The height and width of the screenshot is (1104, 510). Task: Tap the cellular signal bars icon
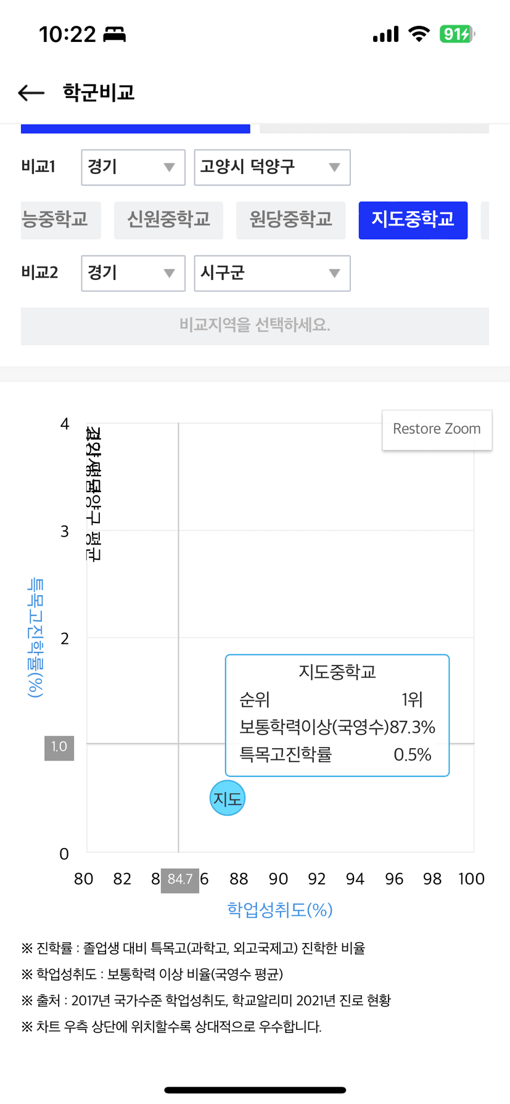pyautogui.click(x=386, y=34)
